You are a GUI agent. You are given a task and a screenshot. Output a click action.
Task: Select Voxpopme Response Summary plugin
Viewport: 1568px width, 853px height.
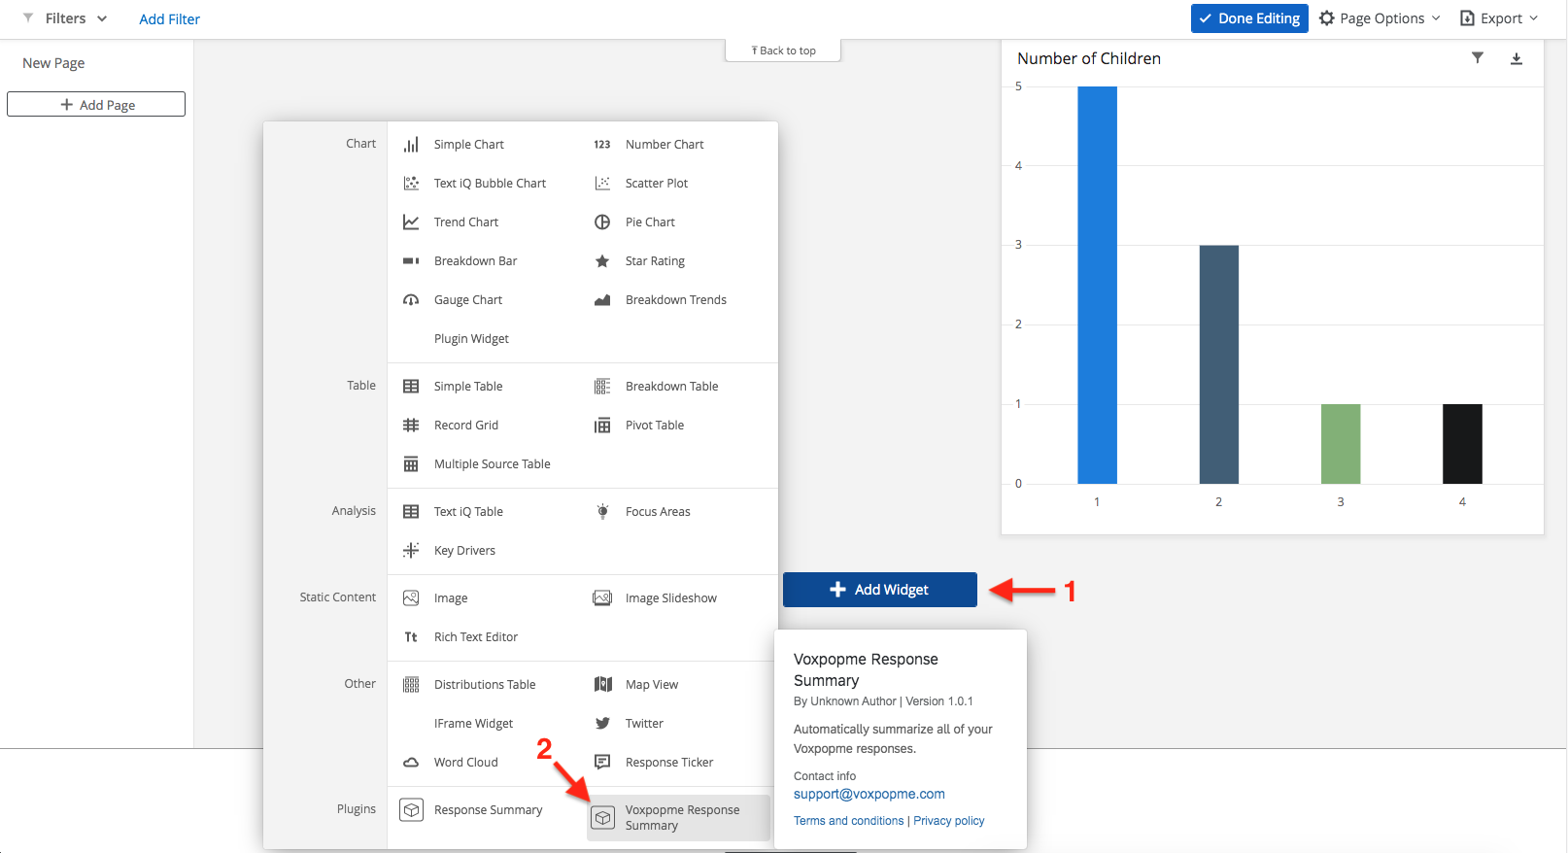tap(678, 818)
